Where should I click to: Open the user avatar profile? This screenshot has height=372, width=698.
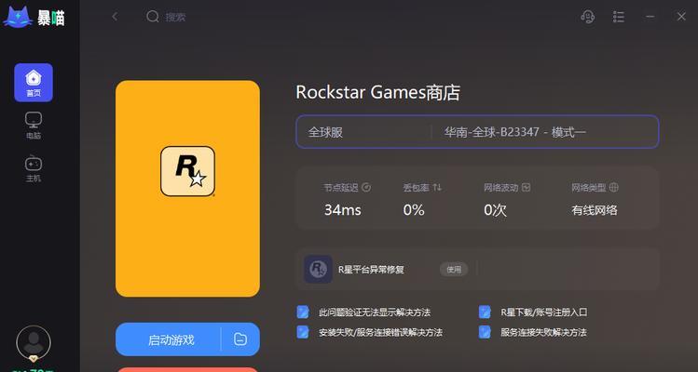pos(34,343)
